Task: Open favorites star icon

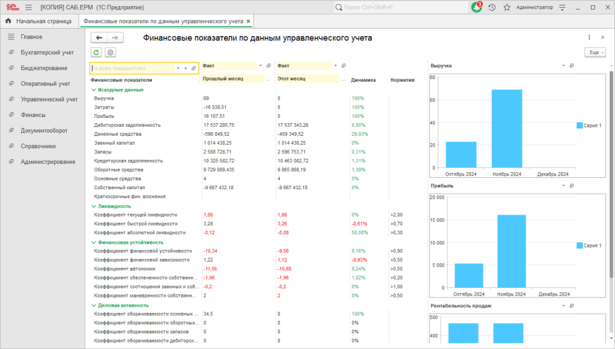Action: point(507,7)
